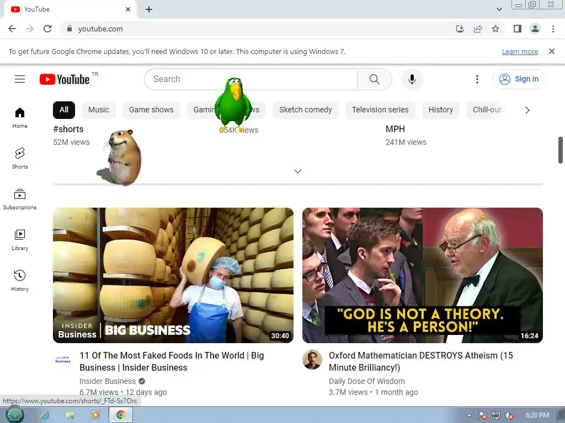565x423 pixels.
Task: Select the Chill-out category chip
Action: point(487,110)
